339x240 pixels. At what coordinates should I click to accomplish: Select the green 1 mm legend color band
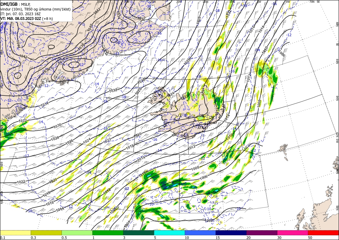point(108,233)
